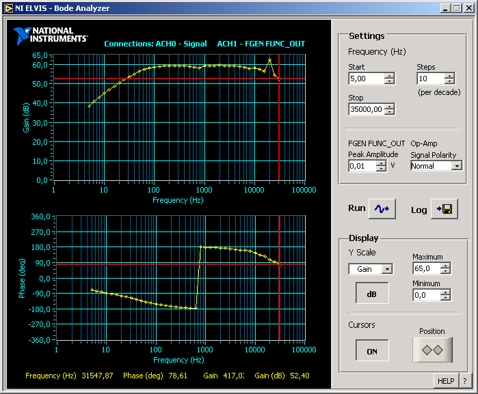Open the Y Scale Gain dropdown
The image size is (478, 394).
[x=387, y=269]
